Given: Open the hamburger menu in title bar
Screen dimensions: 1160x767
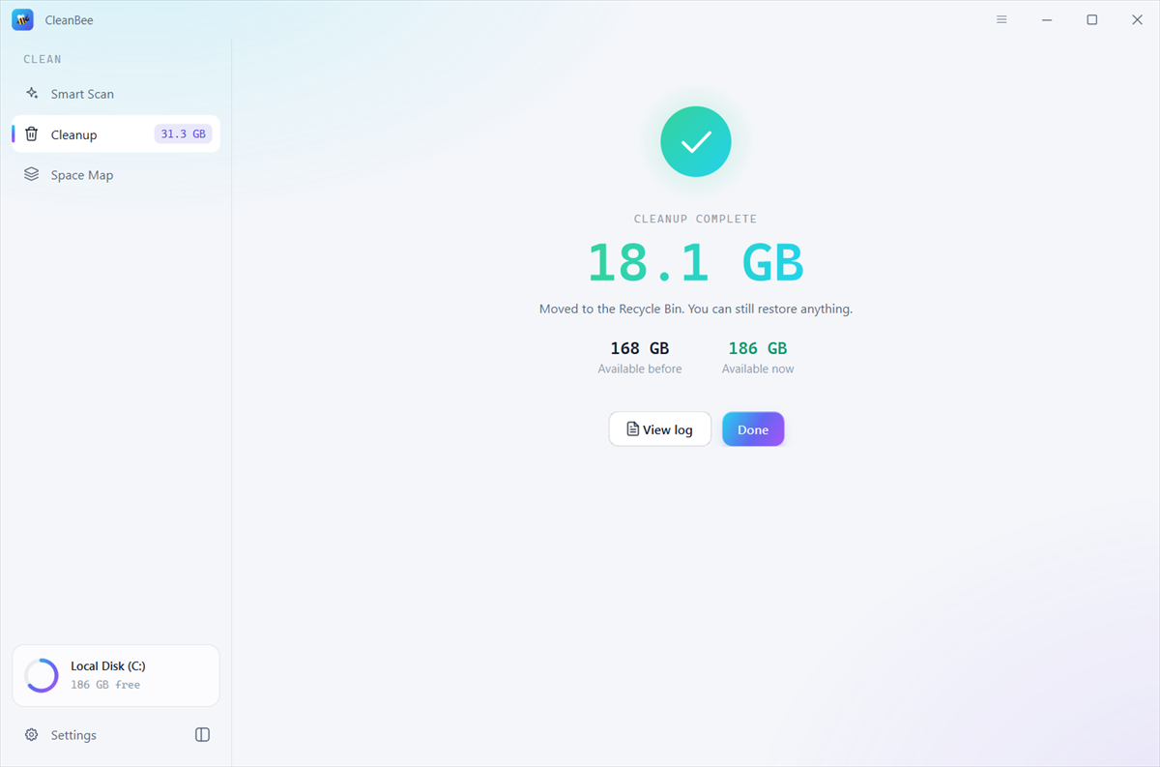Looking at the screenshot, I should pyautogui.click(x=1001, y=19).
